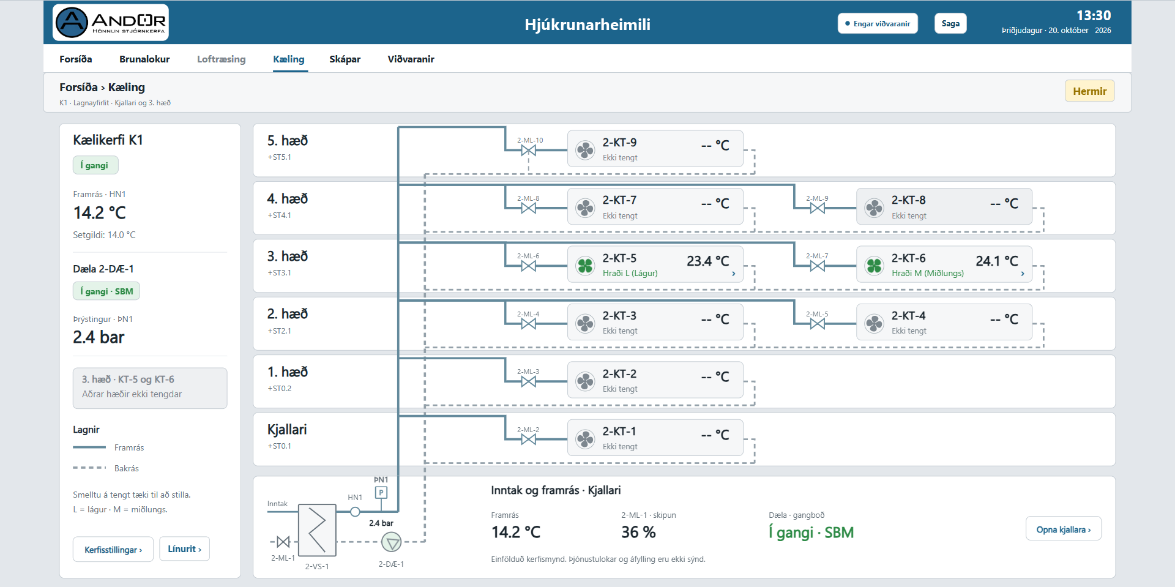Click the green 2-KT-6 fan icon

pos(874,266)
